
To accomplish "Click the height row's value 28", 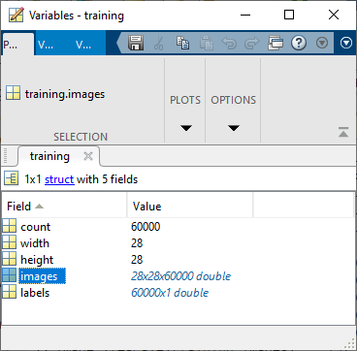I will pyautogui.click(x=137, y=260).
